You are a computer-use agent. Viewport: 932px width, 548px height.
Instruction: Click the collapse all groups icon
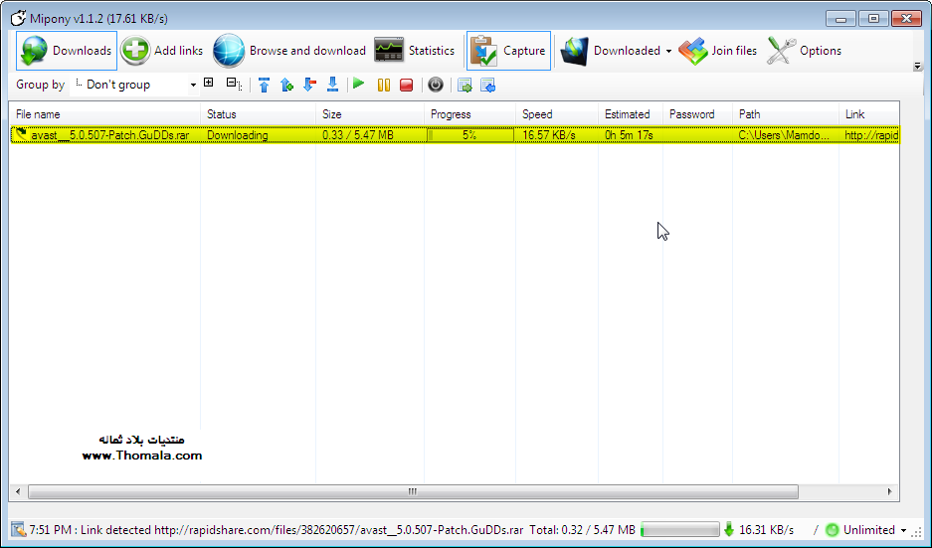pos(232,85)
